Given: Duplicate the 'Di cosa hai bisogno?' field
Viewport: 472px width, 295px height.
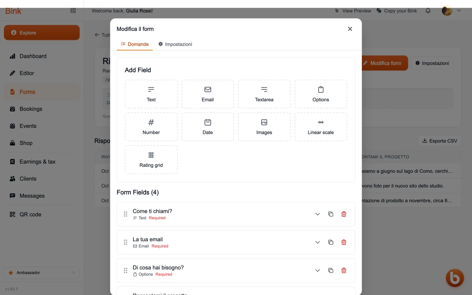Looking at the screenshot, I should click(331, 271).
